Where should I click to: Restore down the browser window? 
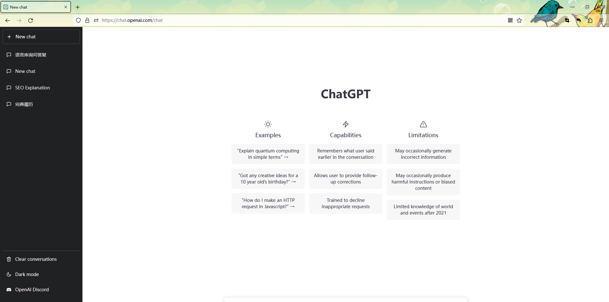tap(587, 7)
